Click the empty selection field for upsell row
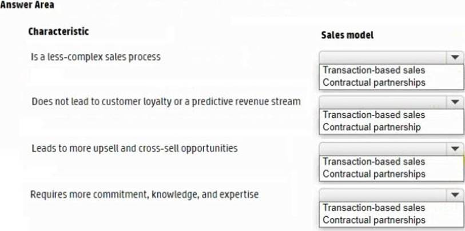Image resolution: width=465 pixels, height=231 pixels. tap(383, 149)
